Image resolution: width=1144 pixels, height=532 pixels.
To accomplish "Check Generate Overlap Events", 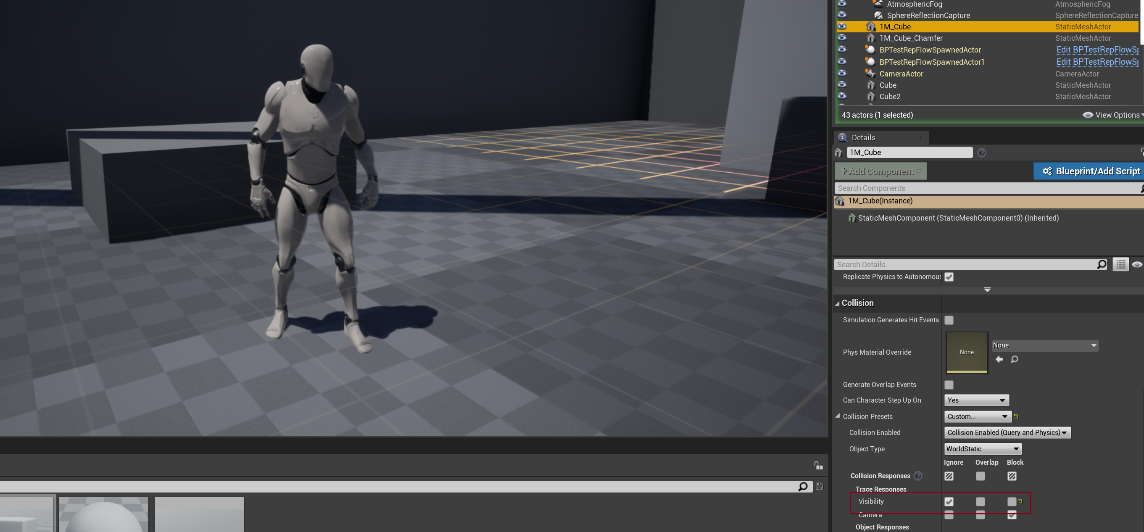I will (949, 385).
